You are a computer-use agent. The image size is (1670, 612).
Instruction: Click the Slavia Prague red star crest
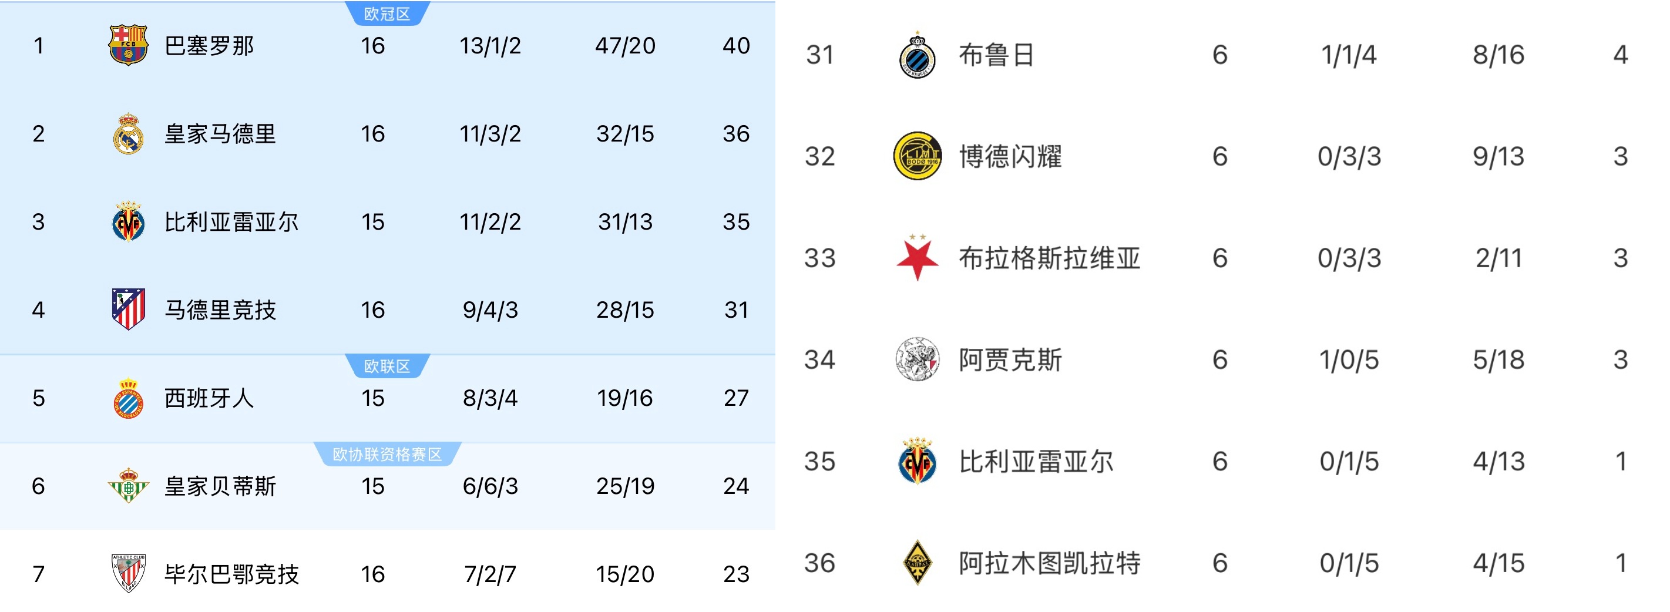(917, 258)
